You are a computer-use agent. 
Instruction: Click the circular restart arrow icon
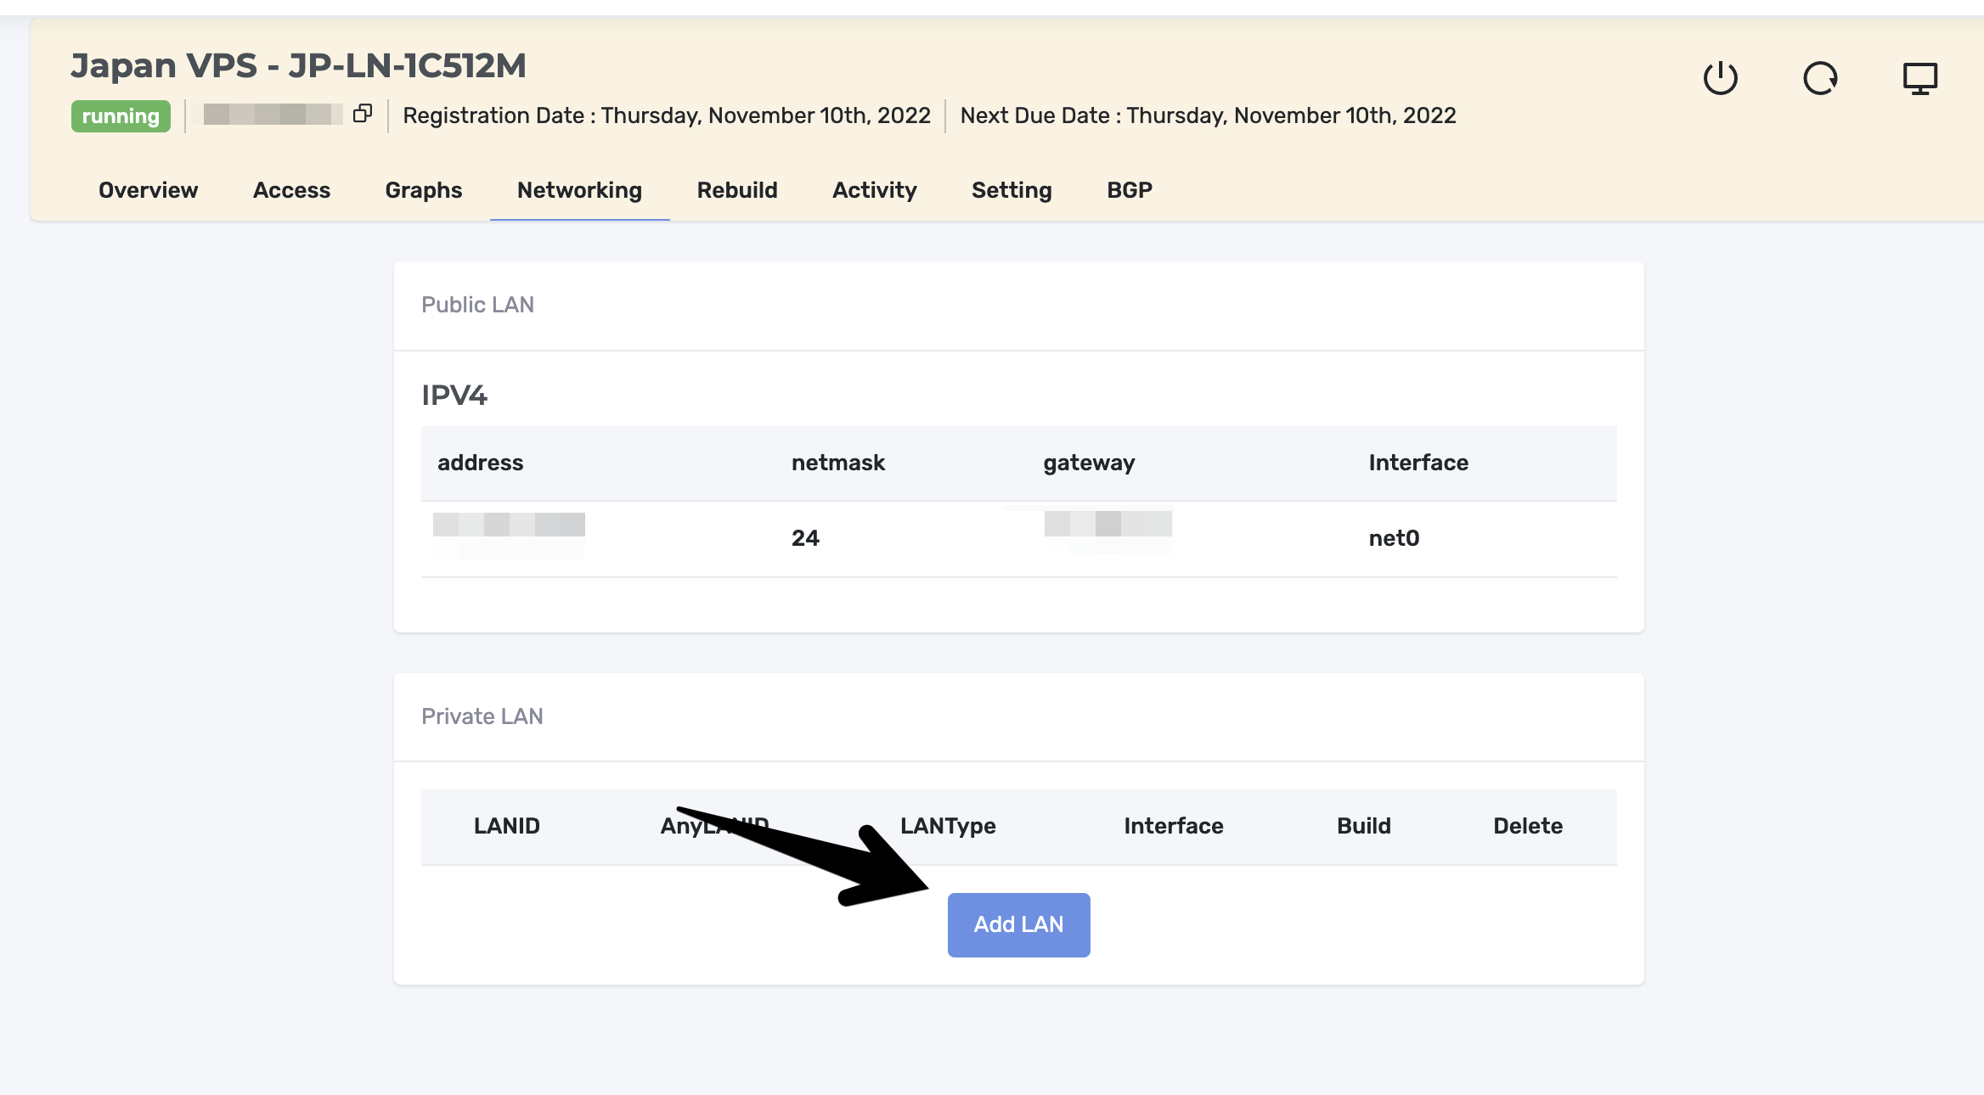(x=1820, y=78)
